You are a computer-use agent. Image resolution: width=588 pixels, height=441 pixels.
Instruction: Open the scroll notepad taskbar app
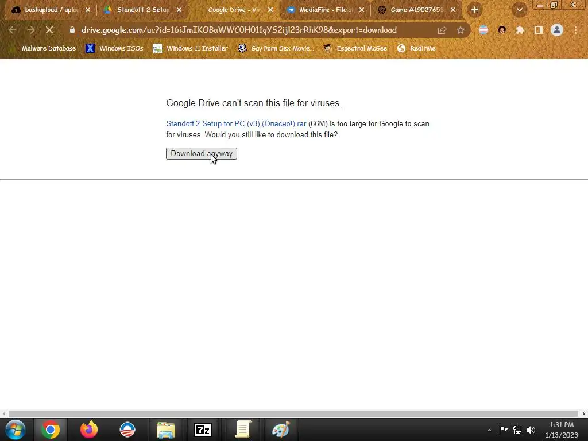pos(243,430)
